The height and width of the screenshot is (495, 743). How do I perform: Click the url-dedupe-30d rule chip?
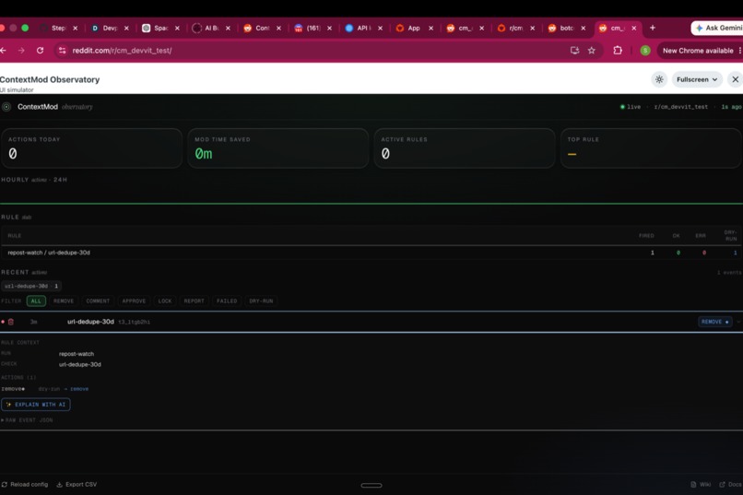coord(31,286)
